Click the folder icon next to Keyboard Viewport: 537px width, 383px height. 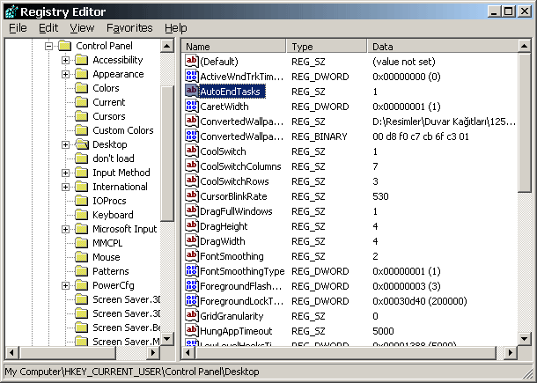pyautogui.click(x=81, y=215)
